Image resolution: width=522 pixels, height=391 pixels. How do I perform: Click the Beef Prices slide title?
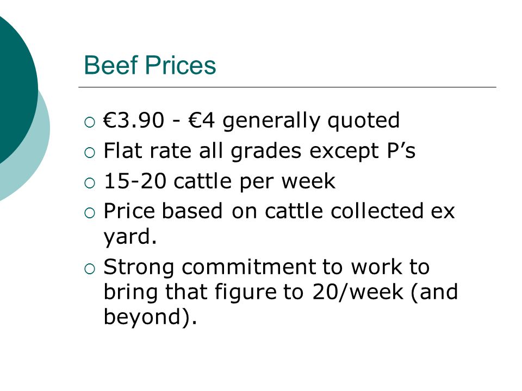tap(150, 65)
